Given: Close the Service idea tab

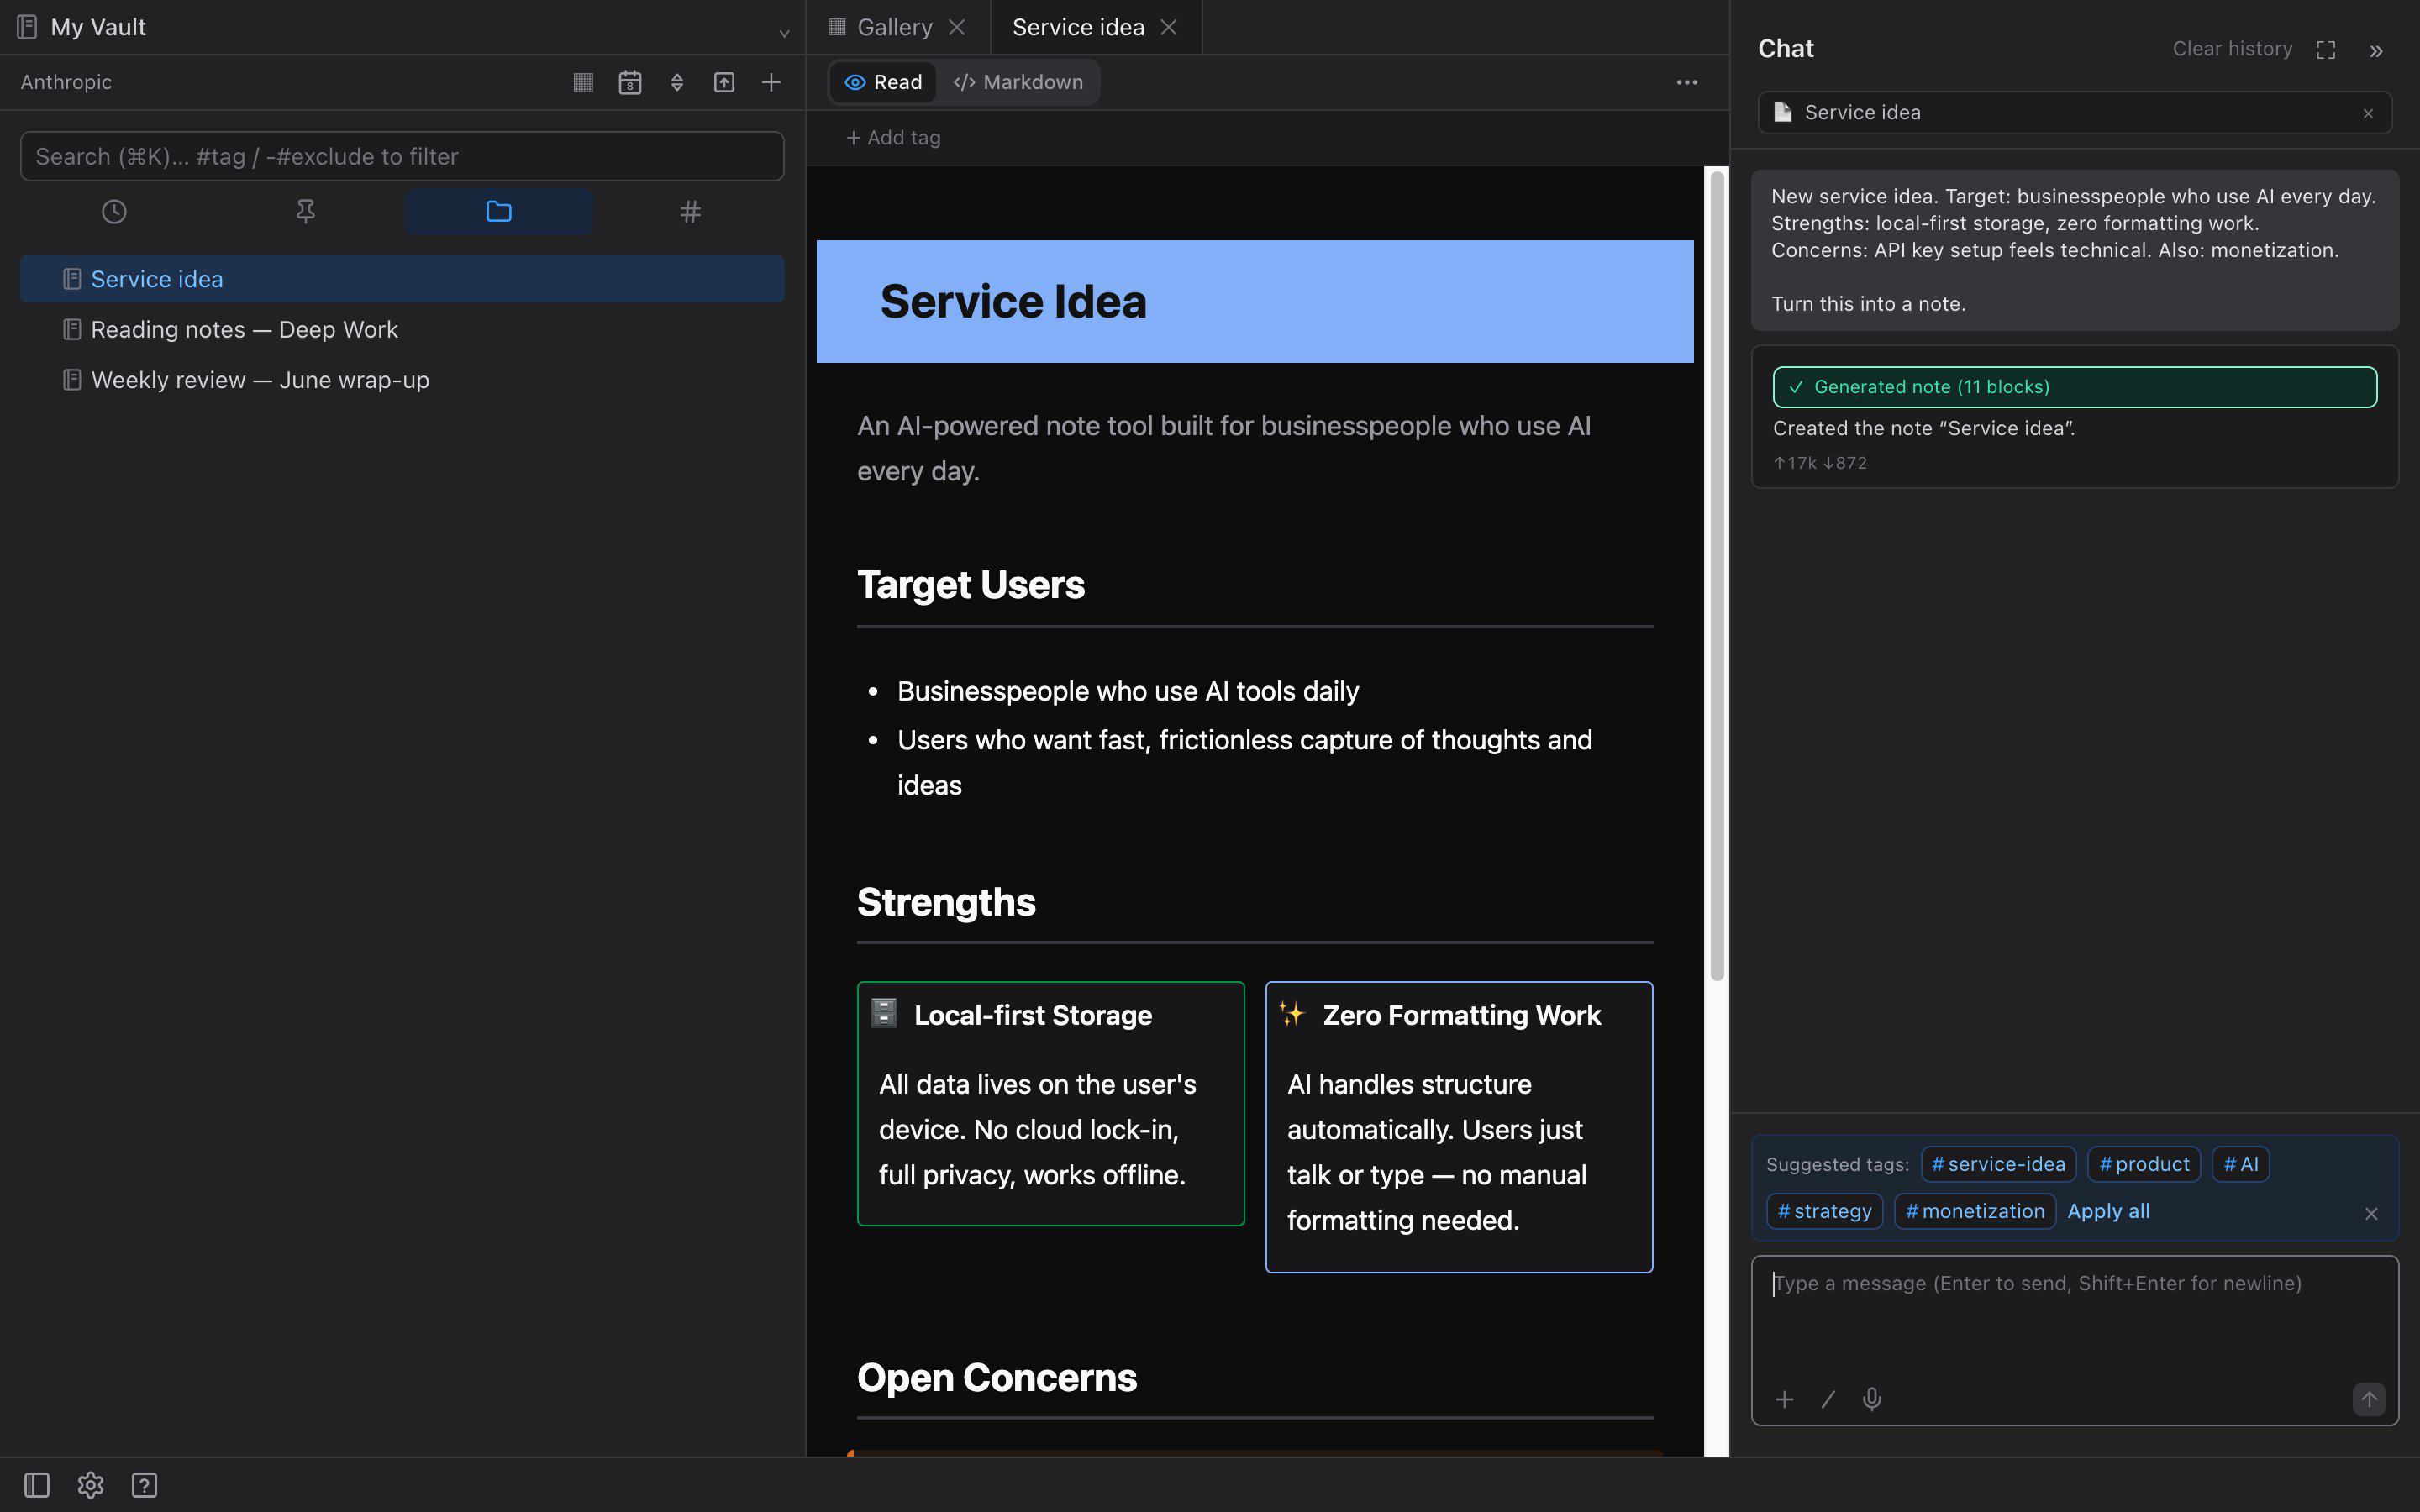Looking at the screenshot, I should 1169,27.
